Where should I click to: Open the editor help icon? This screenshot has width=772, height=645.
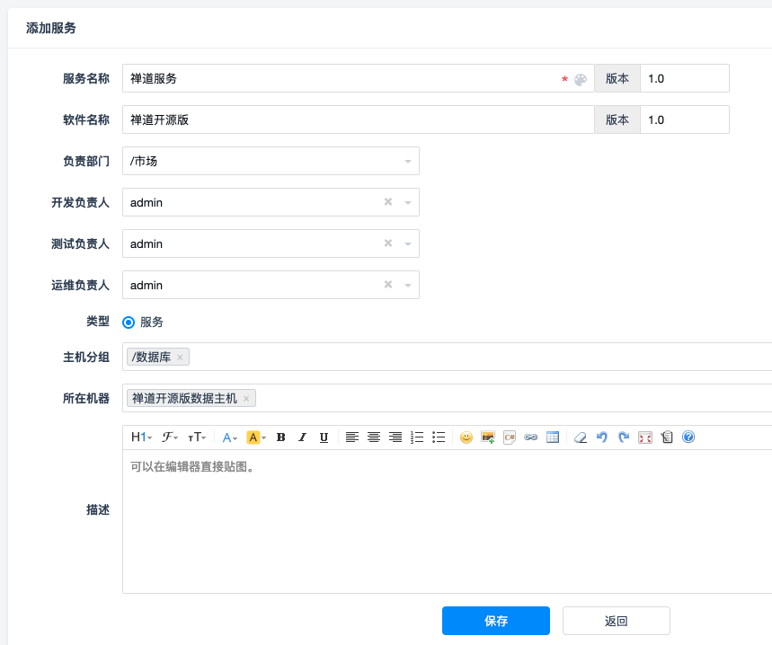[688, 437]
